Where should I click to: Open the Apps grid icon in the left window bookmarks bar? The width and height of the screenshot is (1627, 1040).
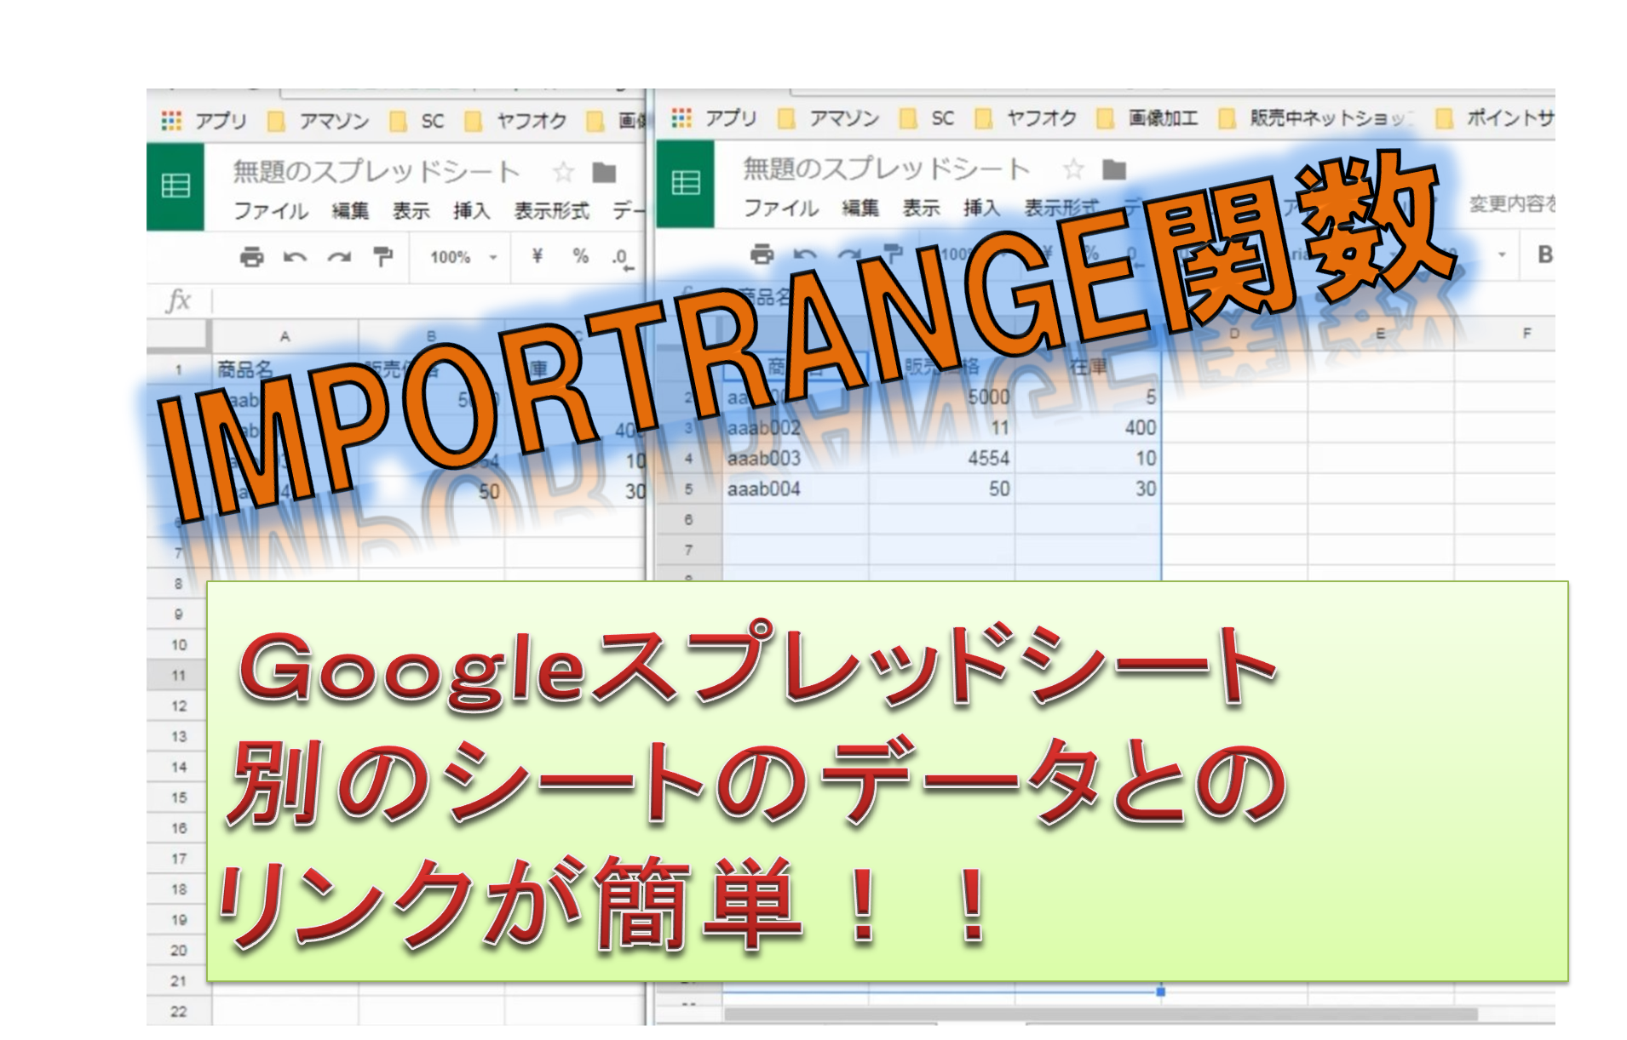[171, 121]
